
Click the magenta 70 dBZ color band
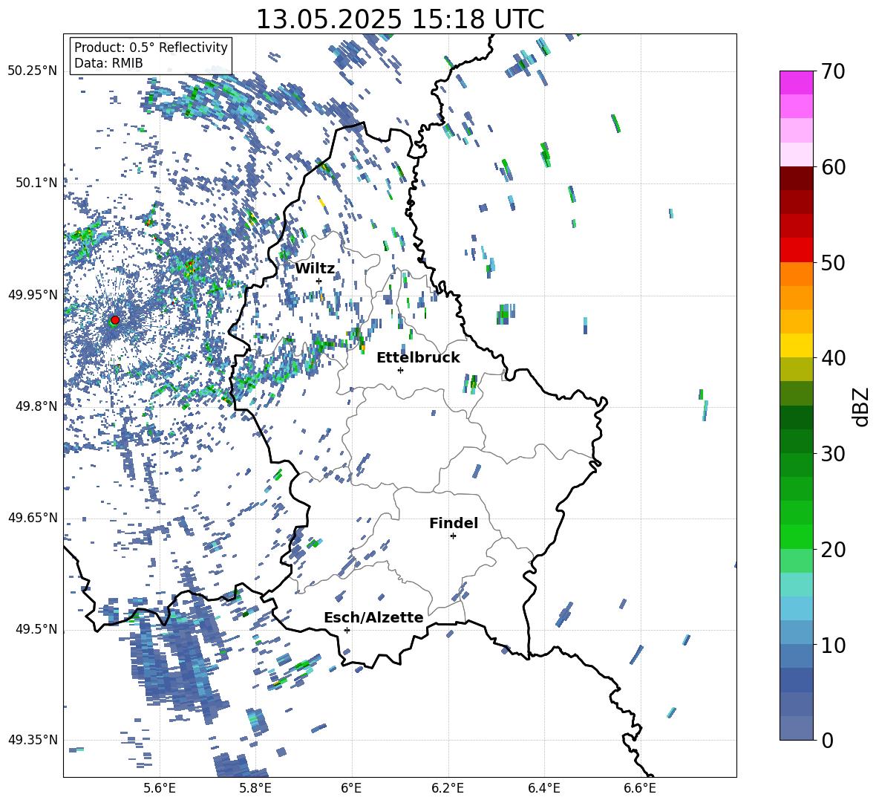[796, 82]
